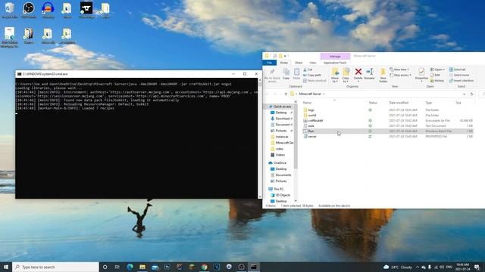Screen dimensions: 485x272
Task: Select 3D Objects in navigation pane
Action: (x=280, y=195)
